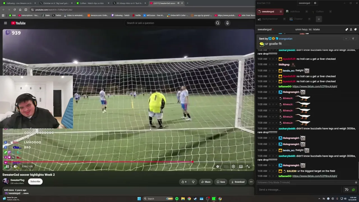The width and height of the screenshot is (359, 202).
Task: Click the Windows taskbar Search box
Action: tap(158, 199)
